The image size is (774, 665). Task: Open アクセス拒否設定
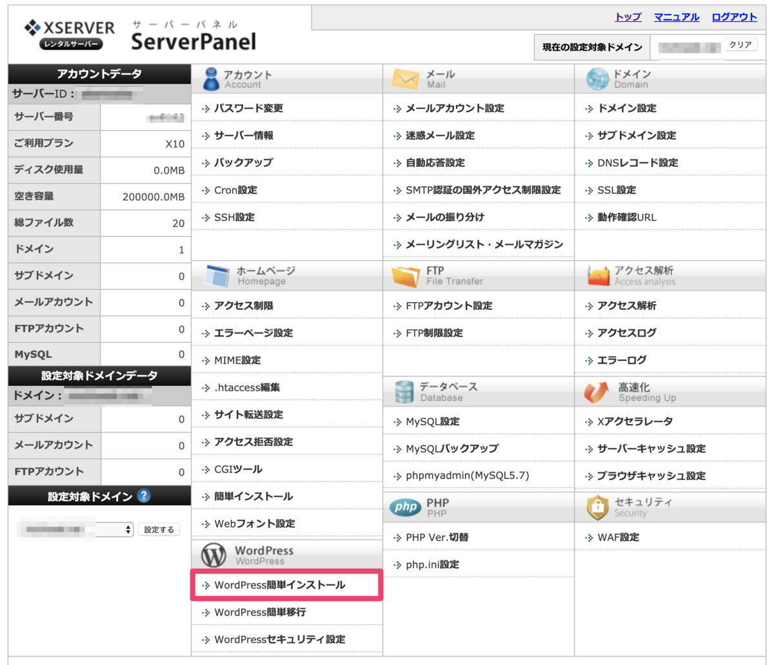tap(253, 441)
